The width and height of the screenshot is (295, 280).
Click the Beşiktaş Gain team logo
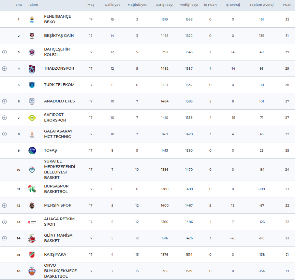tap(32, 36)
